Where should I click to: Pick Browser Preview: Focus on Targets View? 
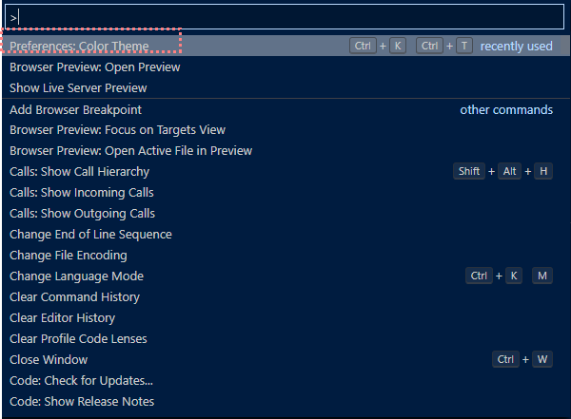point(285,130)
